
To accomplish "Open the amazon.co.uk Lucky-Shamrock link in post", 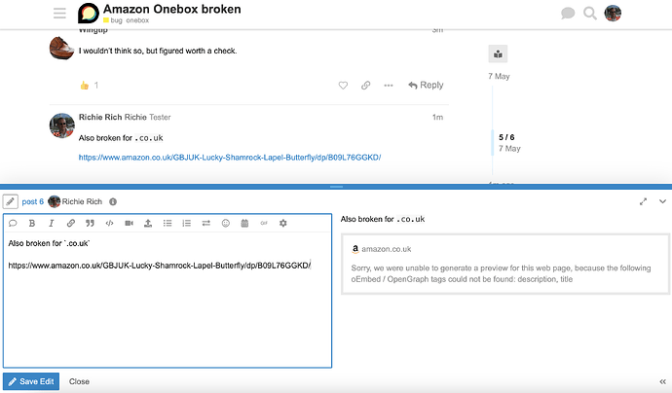I will 230,158.
